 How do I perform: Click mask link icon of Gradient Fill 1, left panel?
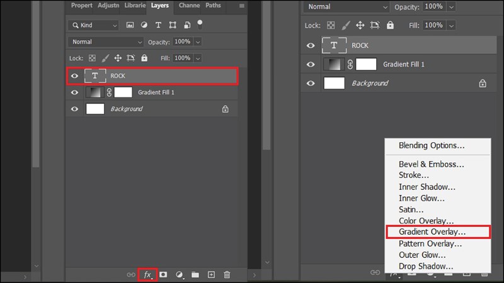[x=109, y=92]
